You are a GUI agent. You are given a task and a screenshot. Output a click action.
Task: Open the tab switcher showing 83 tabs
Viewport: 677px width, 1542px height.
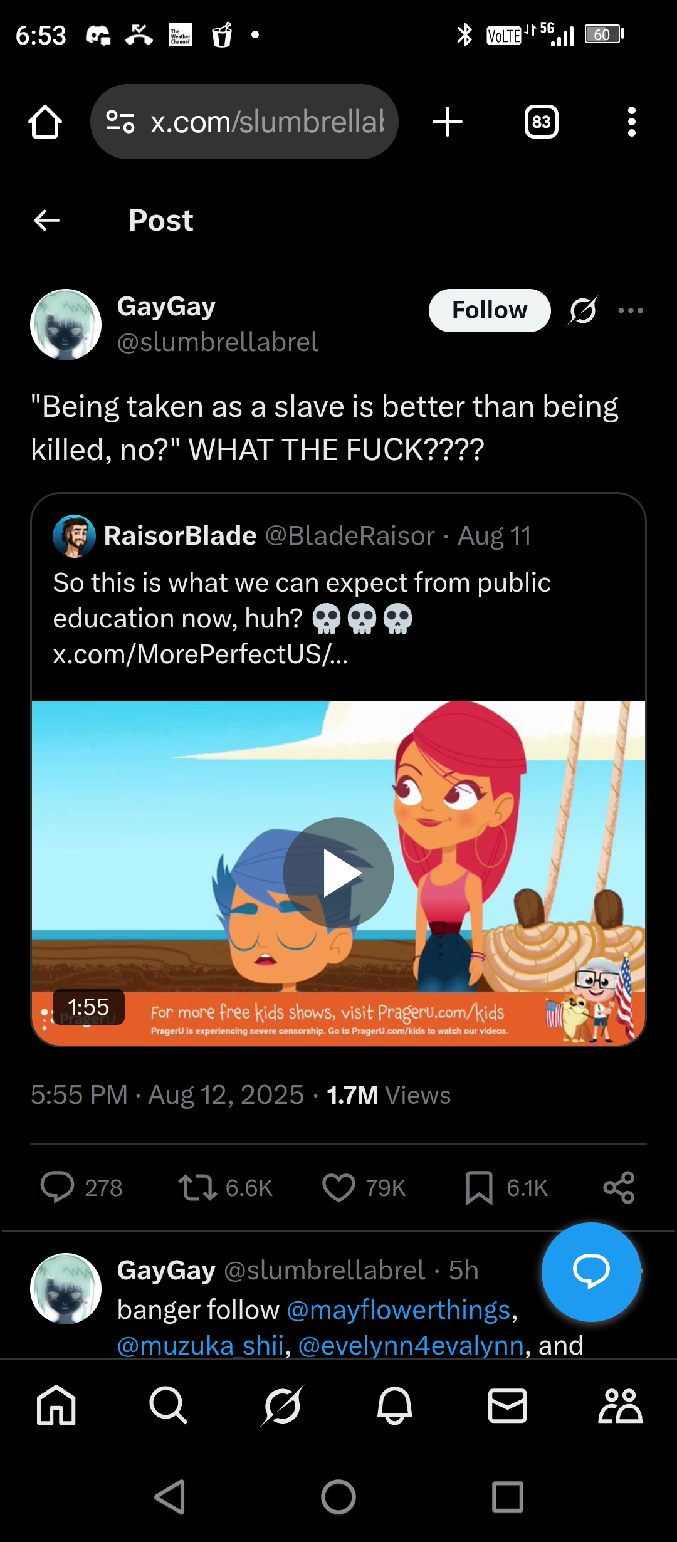[541, 122]
